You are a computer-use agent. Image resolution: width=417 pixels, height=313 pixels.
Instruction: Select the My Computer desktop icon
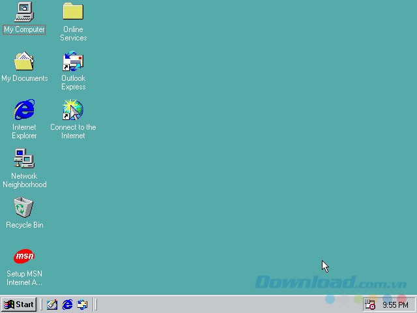point(24,12)
